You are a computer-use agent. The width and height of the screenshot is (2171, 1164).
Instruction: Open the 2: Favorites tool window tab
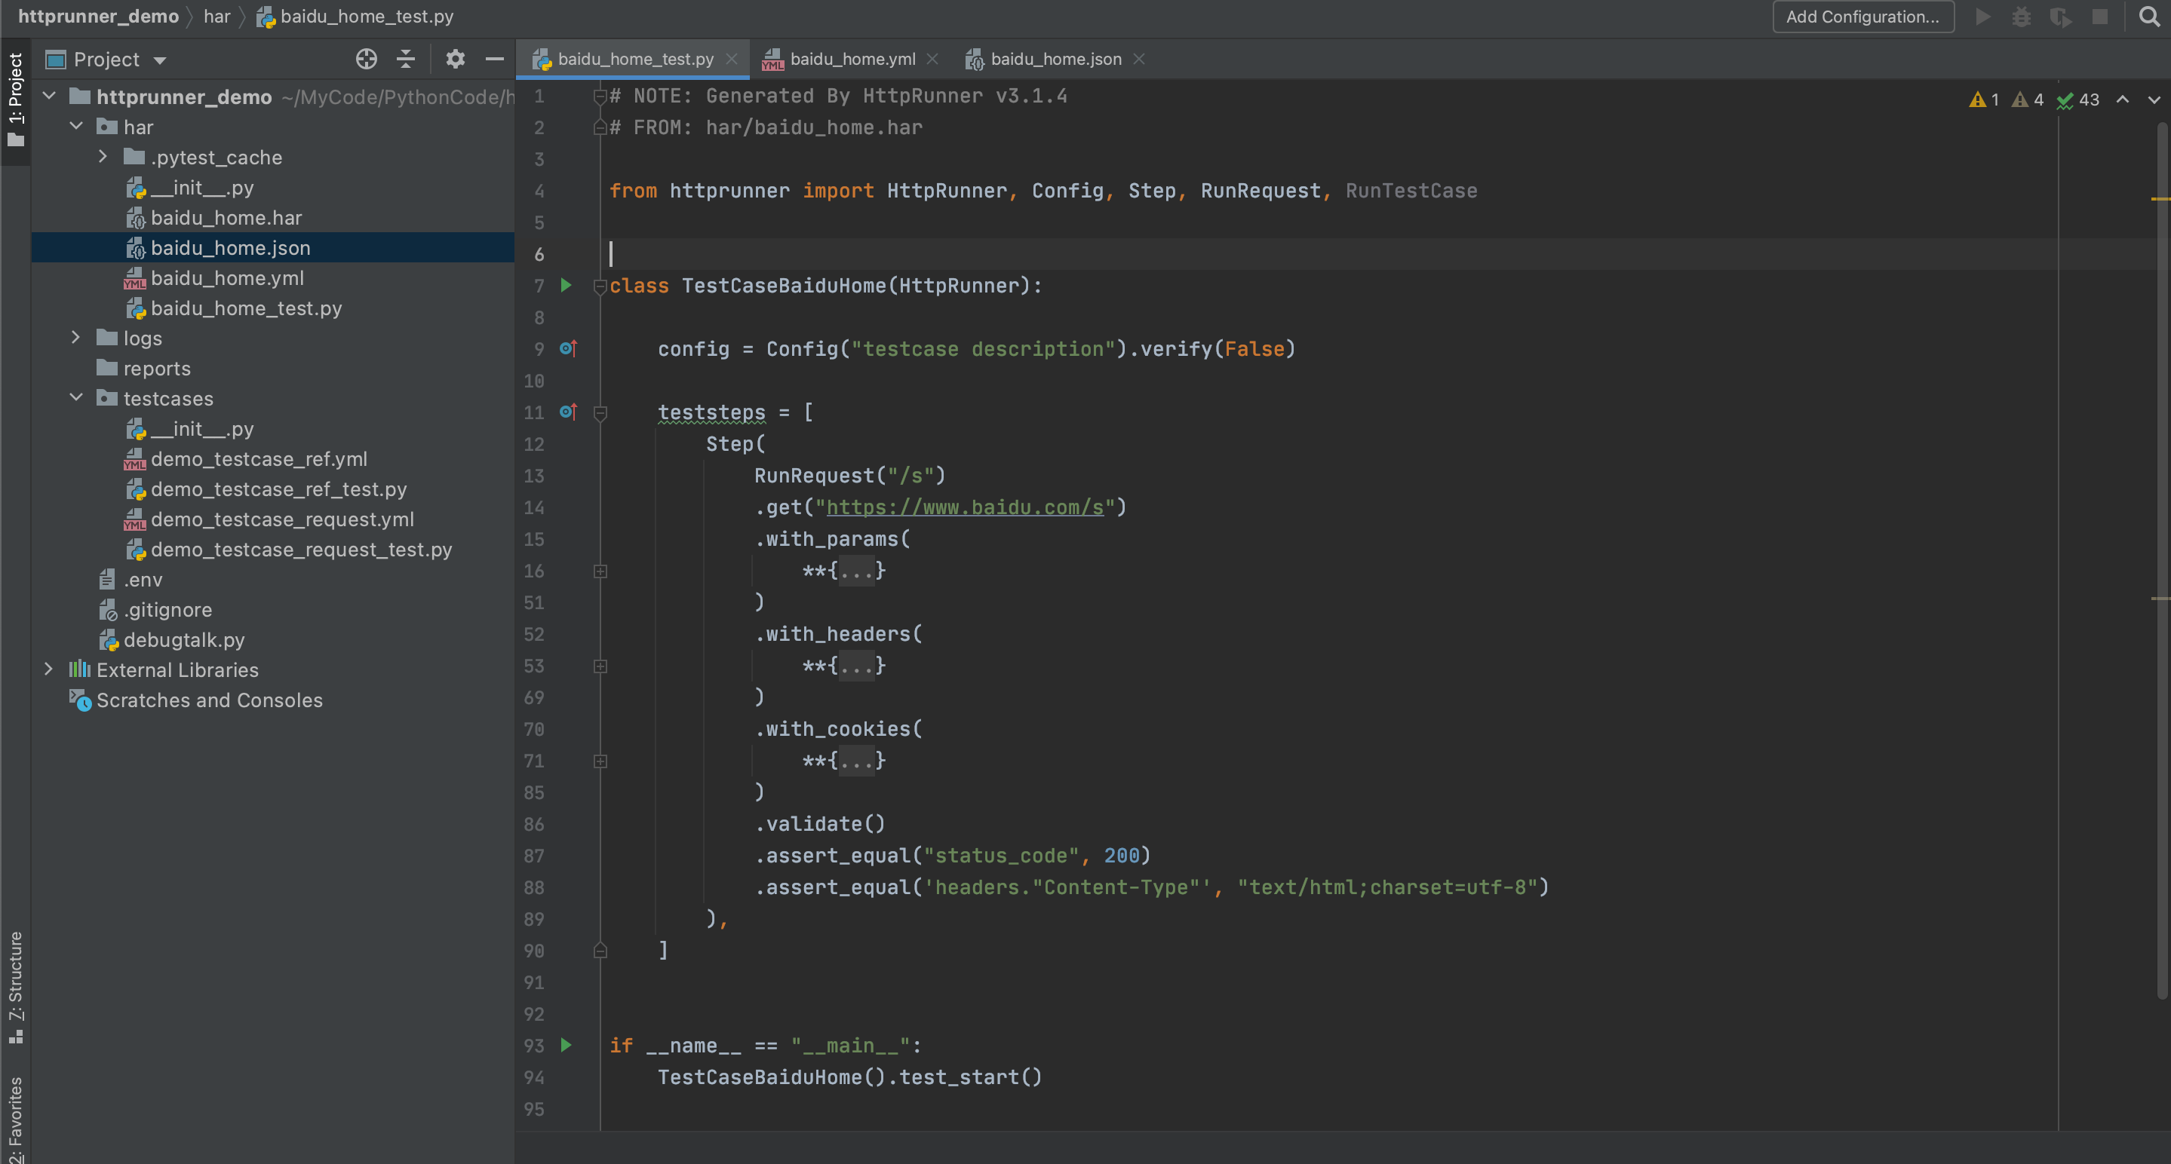(x=15, y=1119)
